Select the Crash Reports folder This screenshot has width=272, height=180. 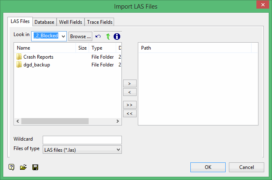[x=38, y=57]
